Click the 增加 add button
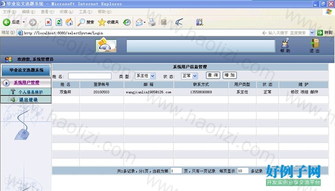This screenshot has height=191, width=335. coord(229,75)
